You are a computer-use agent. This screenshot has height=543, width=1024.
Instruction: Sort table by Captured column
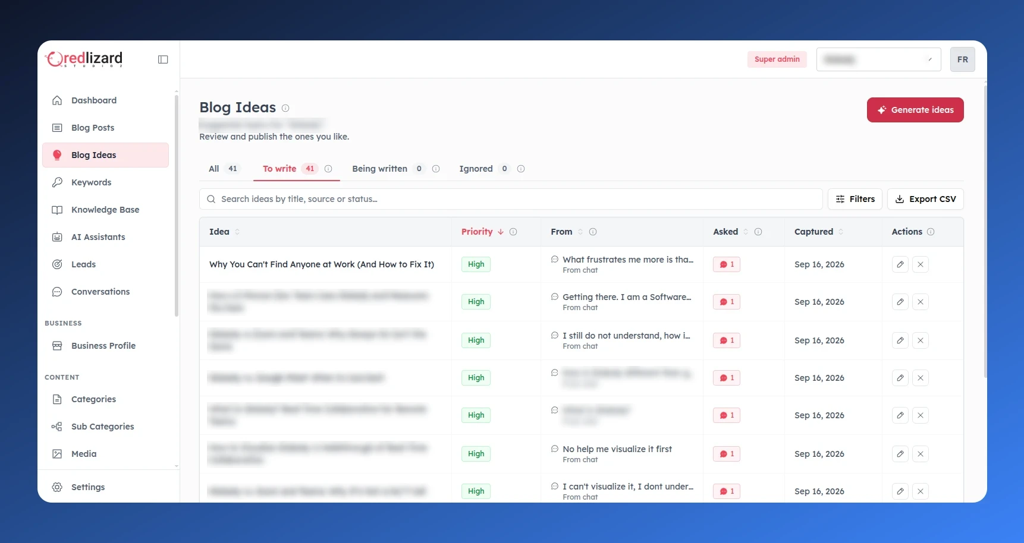point(819,232)
